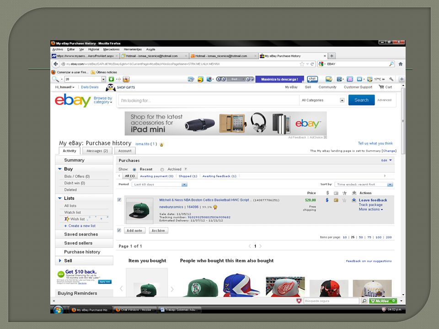Open the Firefox home page icon
Viewport: 439px width, 329px height.
tap(401, 64)
